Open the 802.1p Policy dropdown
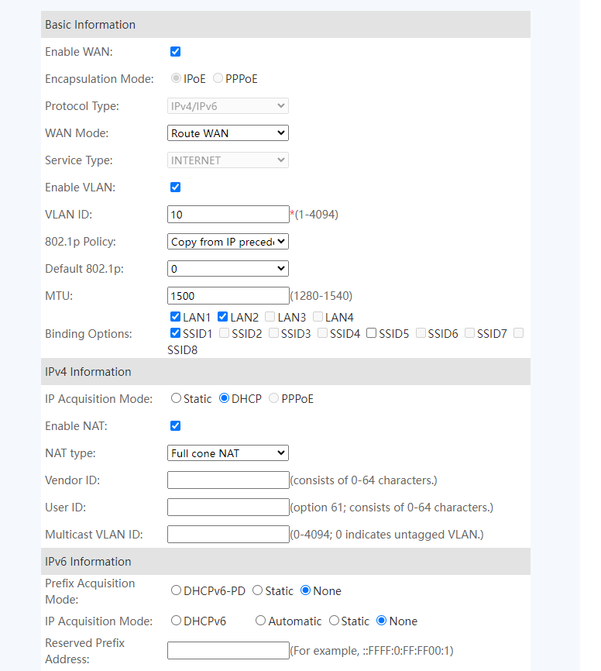 pos(228,242)
